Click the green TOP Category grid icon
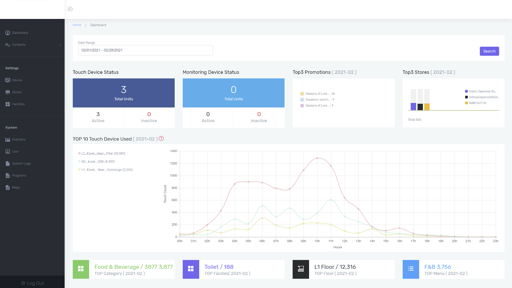 [81, 269]
